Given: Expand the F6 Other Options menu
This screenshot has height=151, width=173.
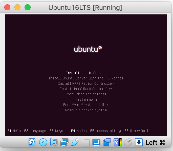Looking at the screenshot, I should pyautogui.click(x=139, y=131).
